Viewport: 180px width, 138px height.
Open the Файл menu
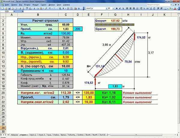point(7,5)
